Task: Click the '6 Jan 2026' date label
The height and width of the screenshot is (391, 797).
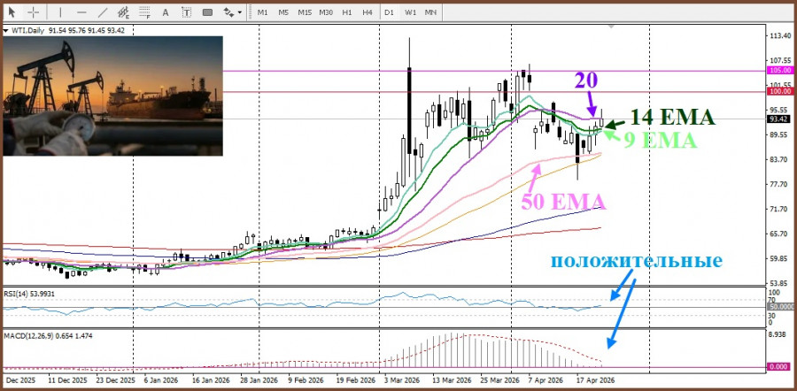Action: (x=163, y=379)
